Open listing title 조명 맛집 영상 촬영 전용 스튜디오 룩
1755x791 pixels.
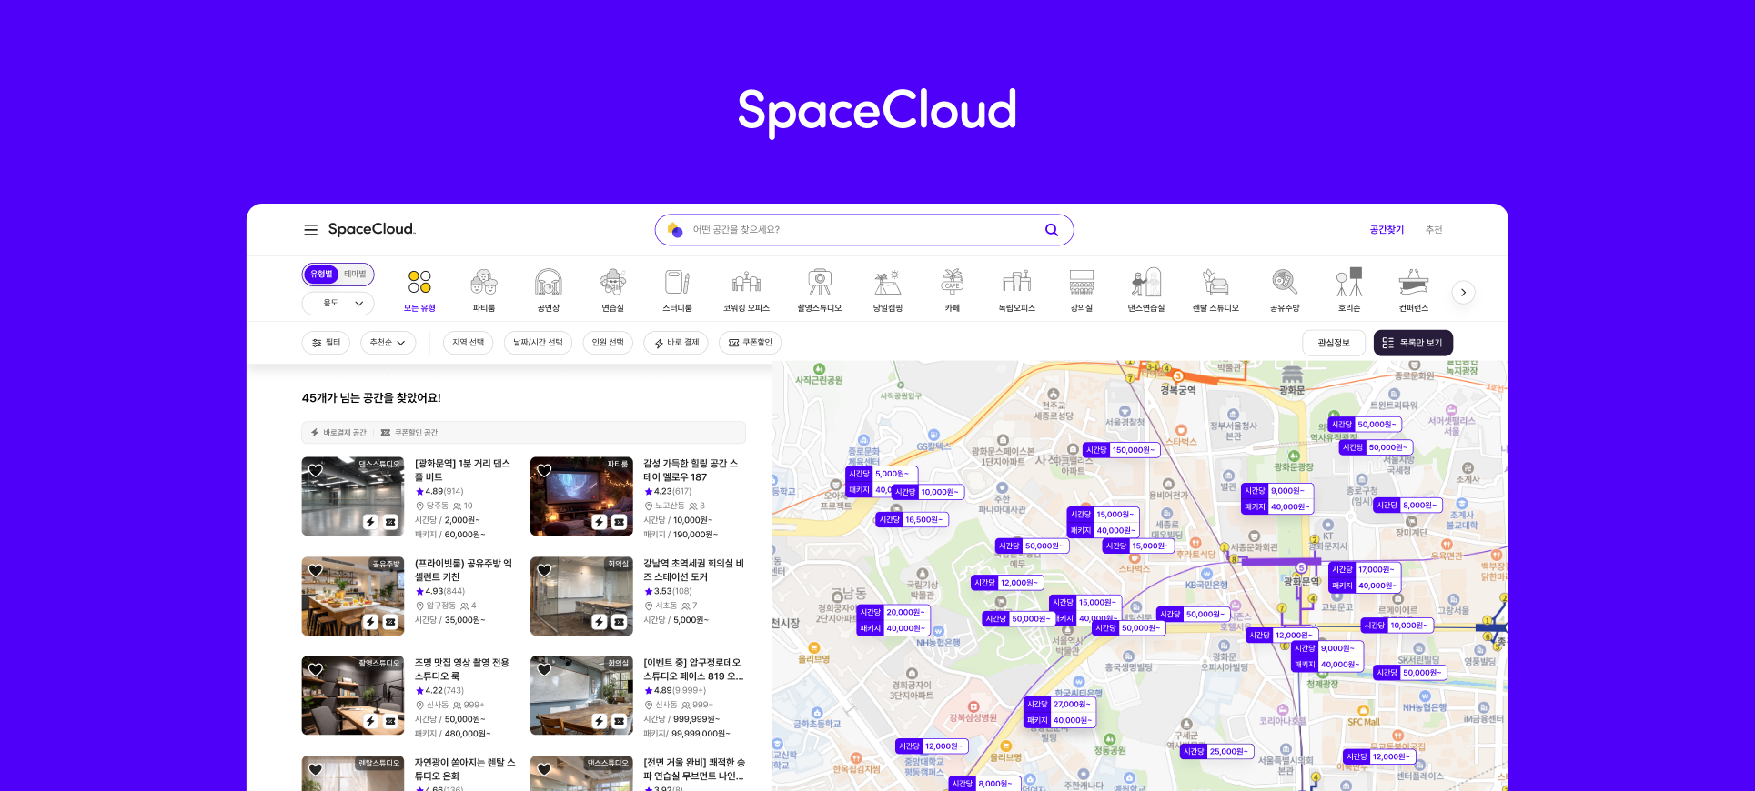(x=462, y=669)
